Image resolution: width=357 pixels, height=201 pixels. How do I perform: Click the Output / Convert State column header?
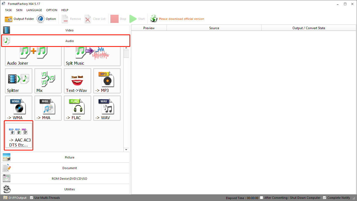coord(309,28)
